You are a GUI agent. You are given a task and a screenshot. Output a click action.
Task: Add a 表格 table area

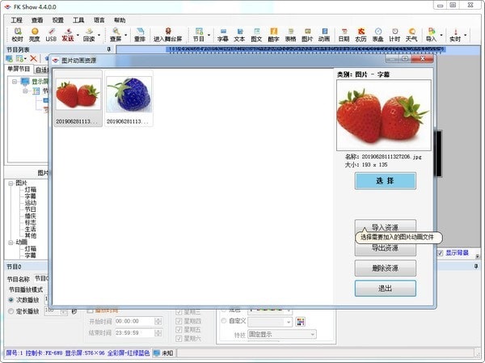tap(290, 35)
